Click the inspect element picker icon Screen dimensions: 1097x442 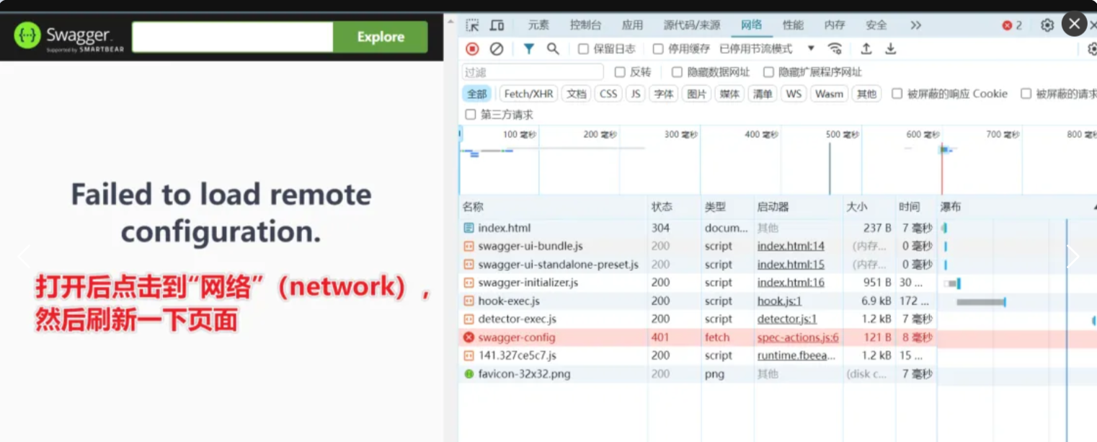coord(472,25)
